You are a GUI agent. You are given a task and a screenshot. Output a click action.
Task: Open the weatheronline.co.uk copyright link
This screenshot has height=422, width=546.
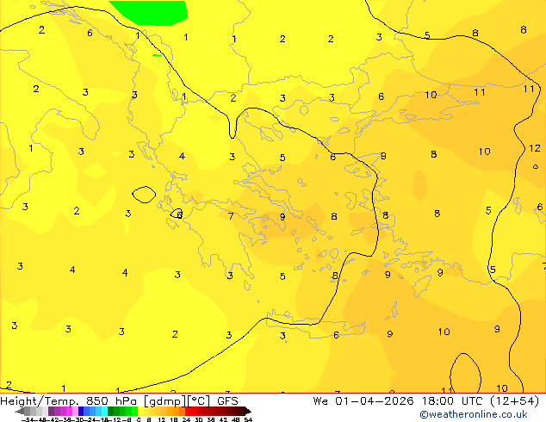tap(473, 414)
